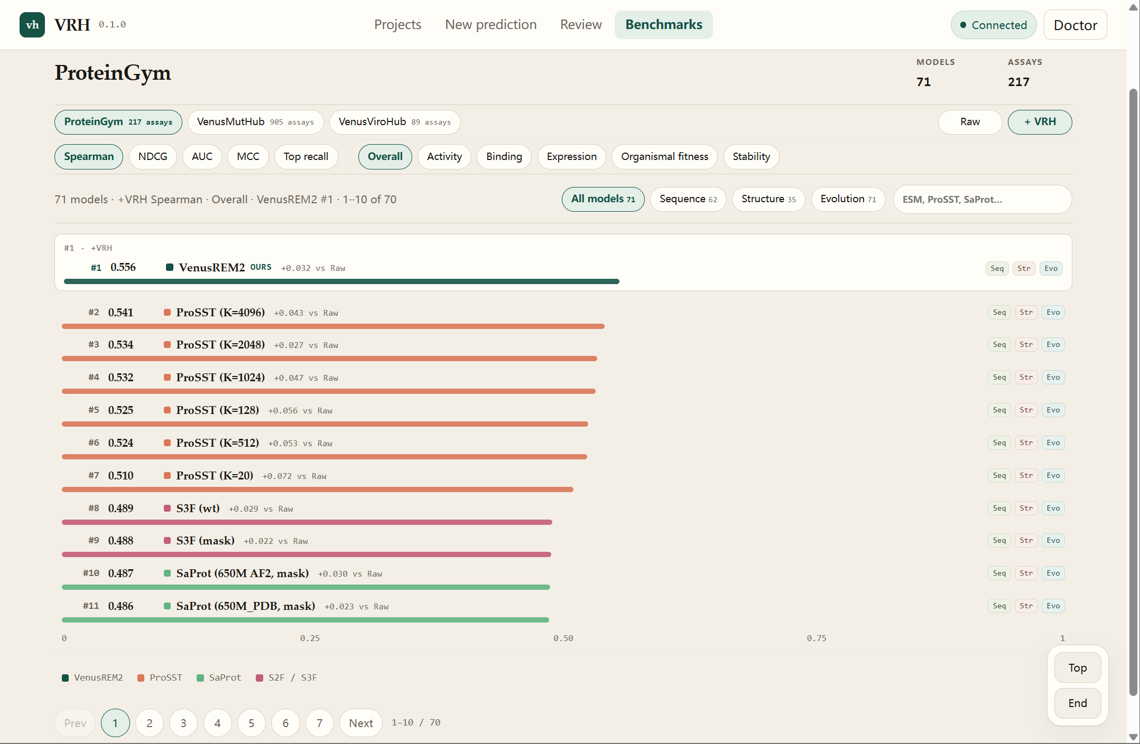Click the Evo tag on S3F (wt) row

click(x=1053, y=508)
